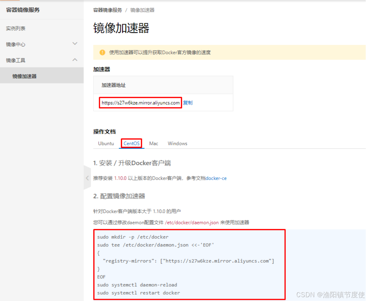
Task: Select the Windows tab
Action: 177,143
